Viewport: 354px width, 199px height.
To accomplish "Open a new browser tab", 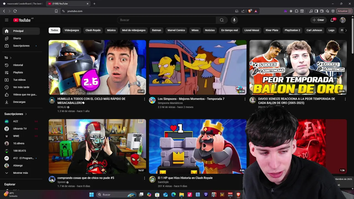I will pyautogui.click(x=94, y=4).
